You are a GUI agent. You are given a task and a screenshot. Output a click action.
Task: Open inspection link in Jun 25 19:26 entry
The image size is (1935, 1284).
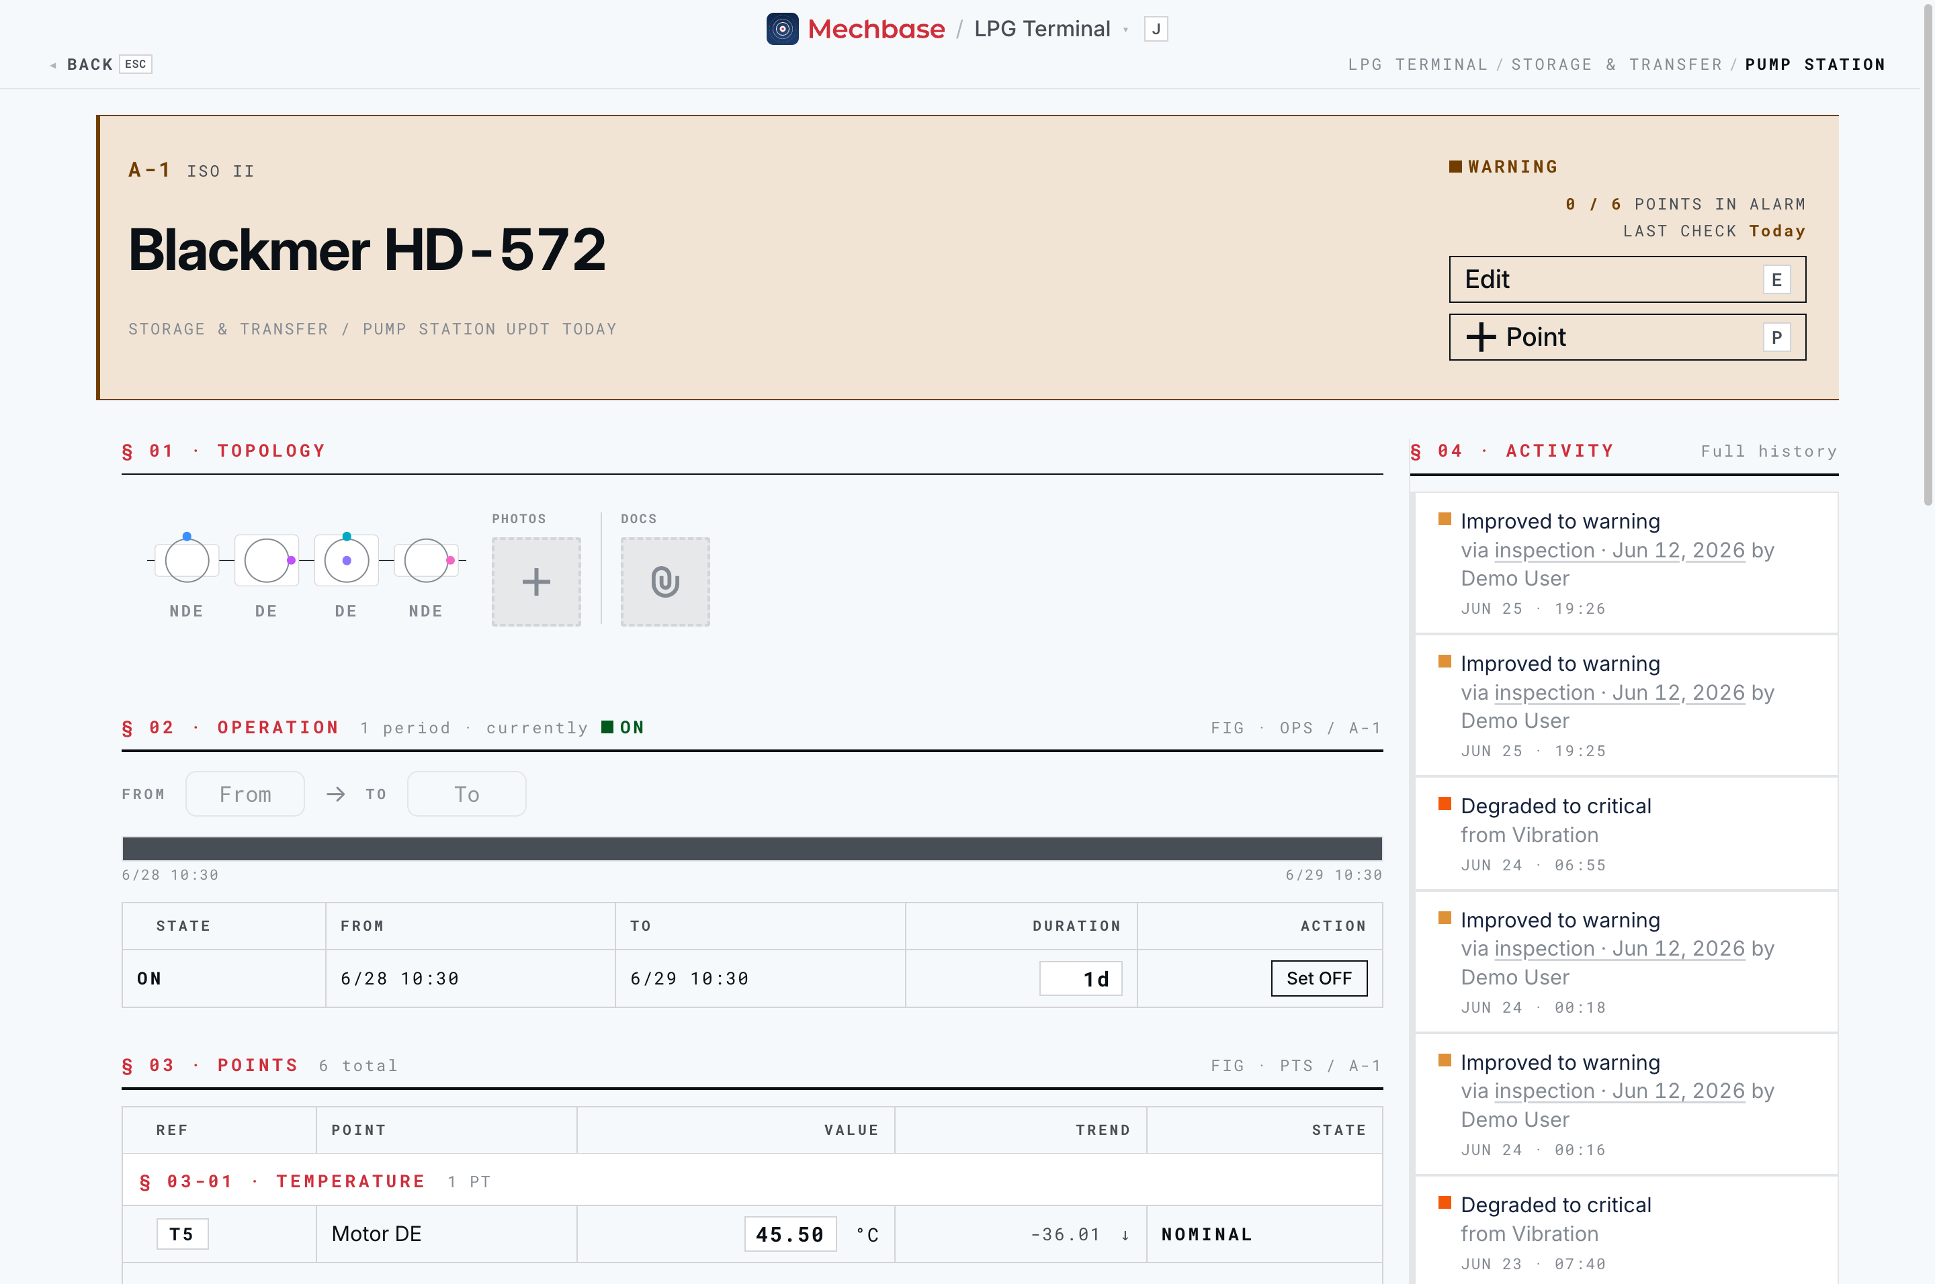[x=1619, y=550]
